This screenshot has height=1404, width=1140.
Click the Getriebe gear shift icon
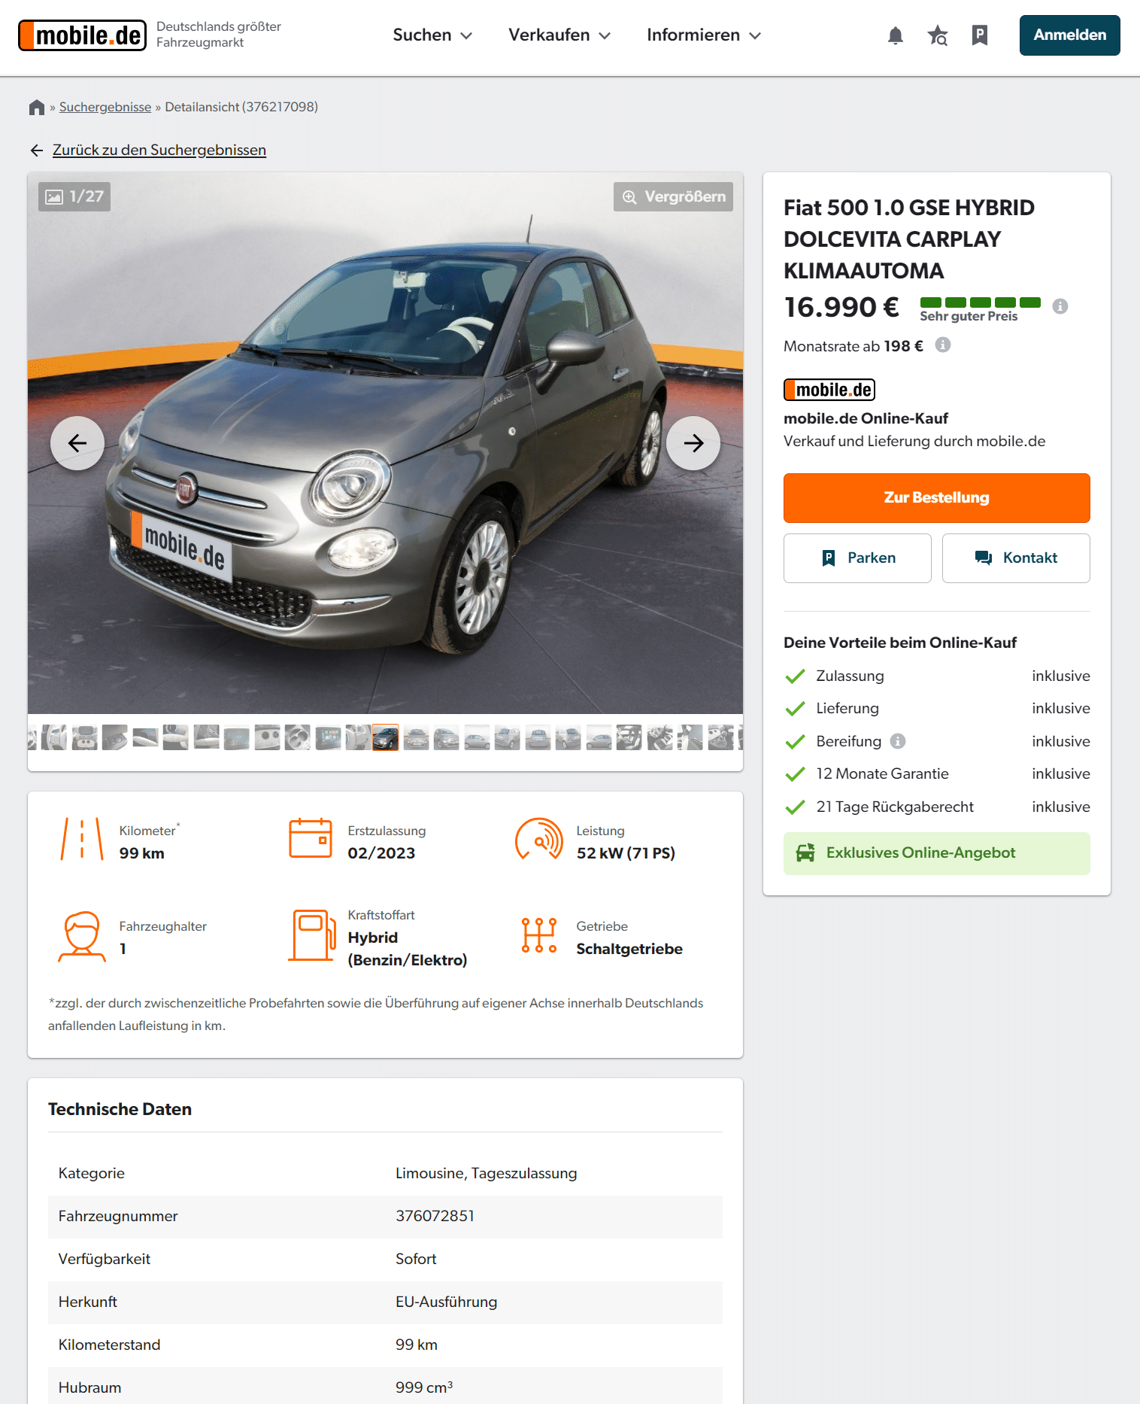[539, 935]
